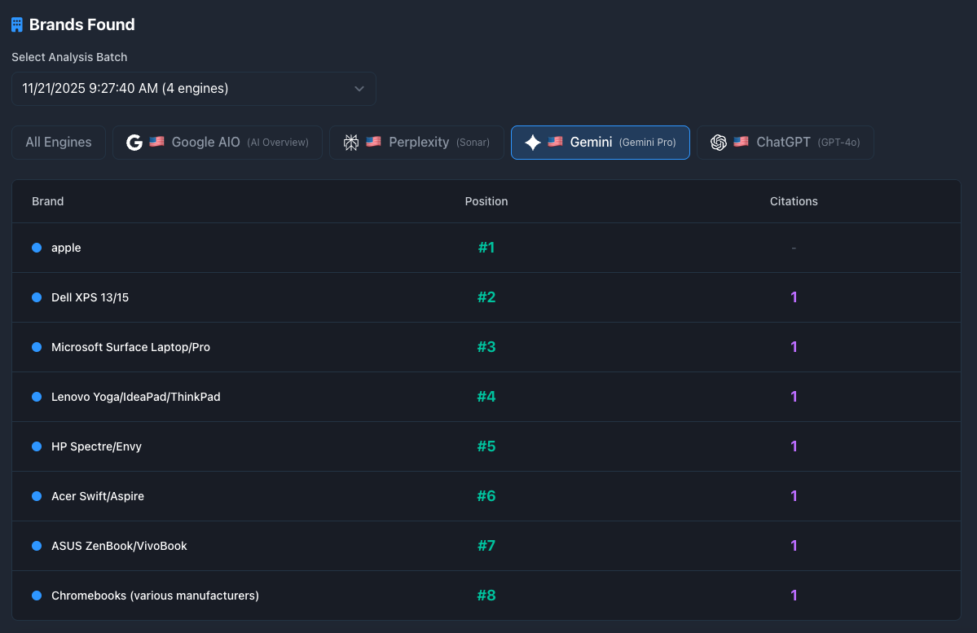Click the Dell XPS 13/15 brand name
The height and width of the screenshot is (633, 977).
(x=90, y=297)
